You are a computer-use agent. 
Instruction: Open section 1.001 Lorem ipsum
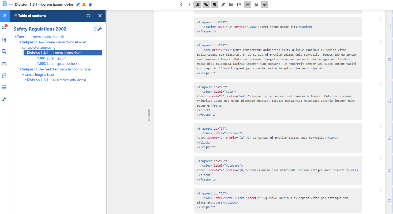pyautogui.click(x=52, y=58)
